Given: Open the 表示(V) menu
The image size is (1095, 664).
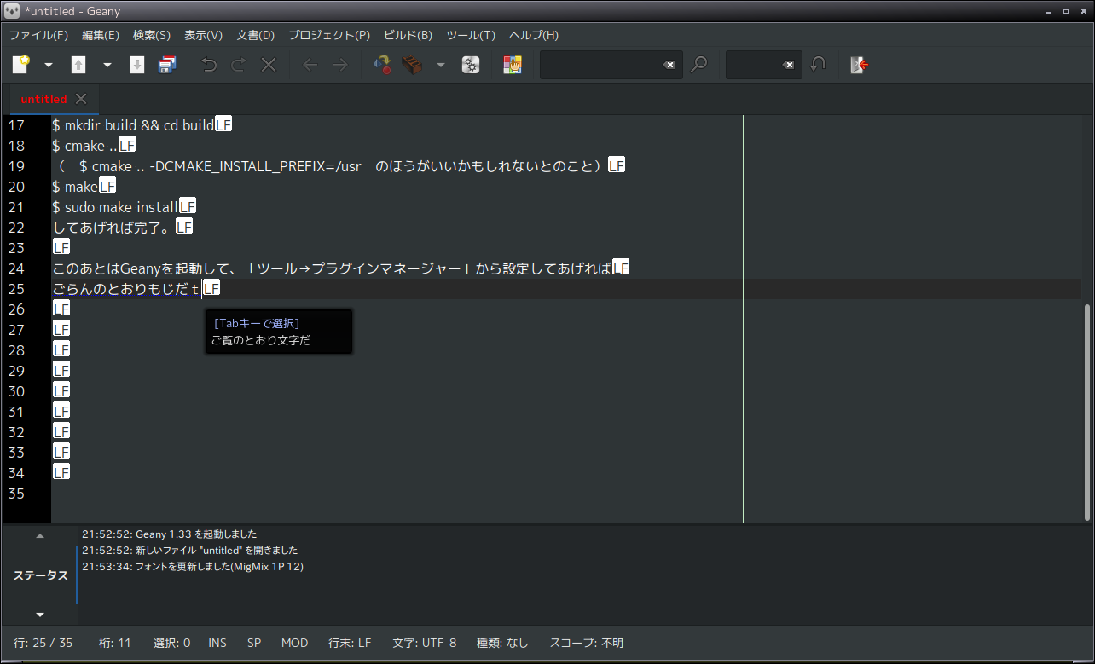Looking at the screenshot, I should click(204, 35).
